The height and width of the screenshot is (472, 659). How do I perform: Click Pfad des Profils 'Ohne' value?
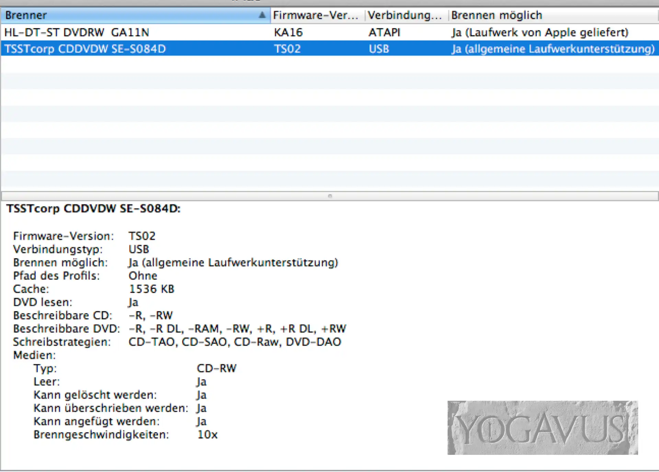point(143,276)
